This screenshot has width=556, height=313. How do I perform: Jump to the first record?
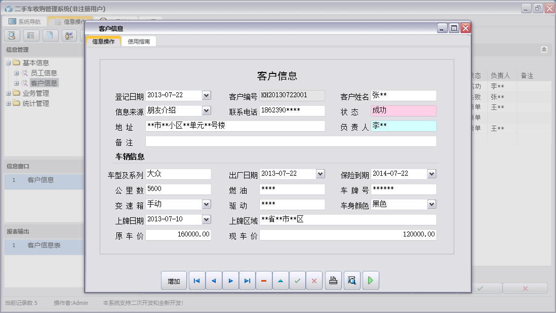click(197, 281)
